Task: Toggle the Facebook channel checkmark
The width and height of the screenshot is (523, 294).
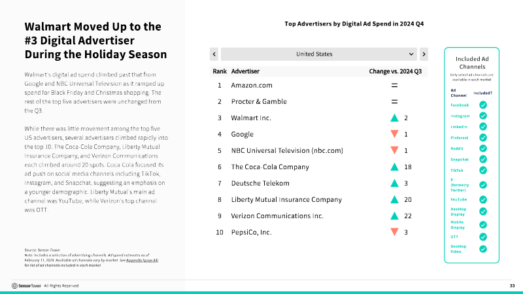Action: coord(483,105)
